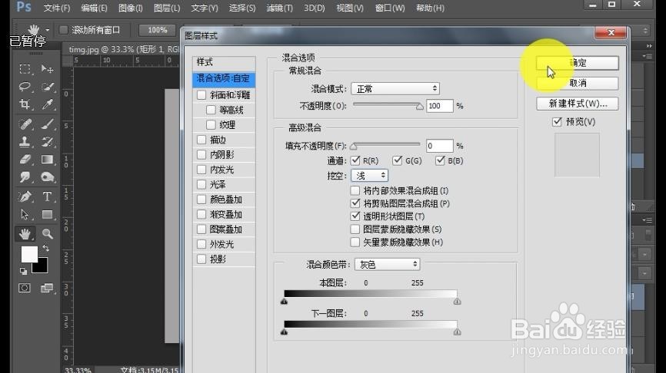Uncheck the G(G) channel checkbox
The image size is (666, 373).
pos(397,160)
